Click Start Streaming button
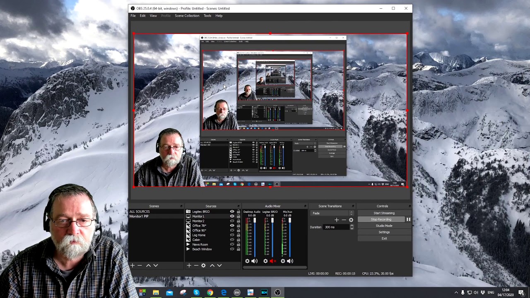Viewport: 530px width, 298px height. (x=384, y=213)
